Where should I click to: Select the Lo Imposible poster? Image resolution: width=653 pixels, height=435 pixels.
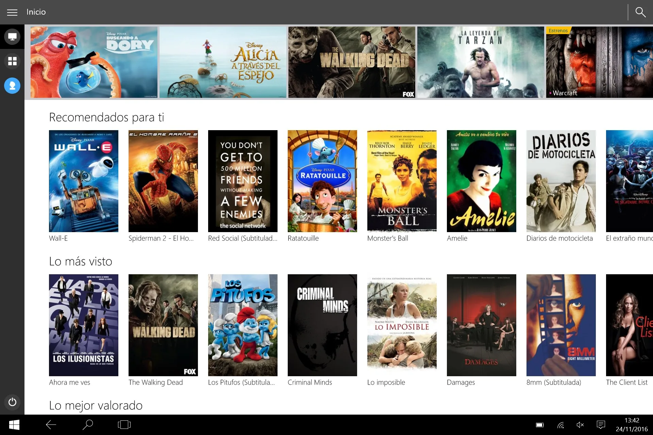point(402,325)
